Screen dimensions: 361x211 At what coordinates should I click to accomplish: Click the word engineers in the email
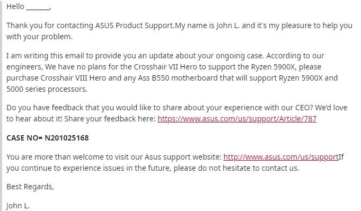coord(24,67)
